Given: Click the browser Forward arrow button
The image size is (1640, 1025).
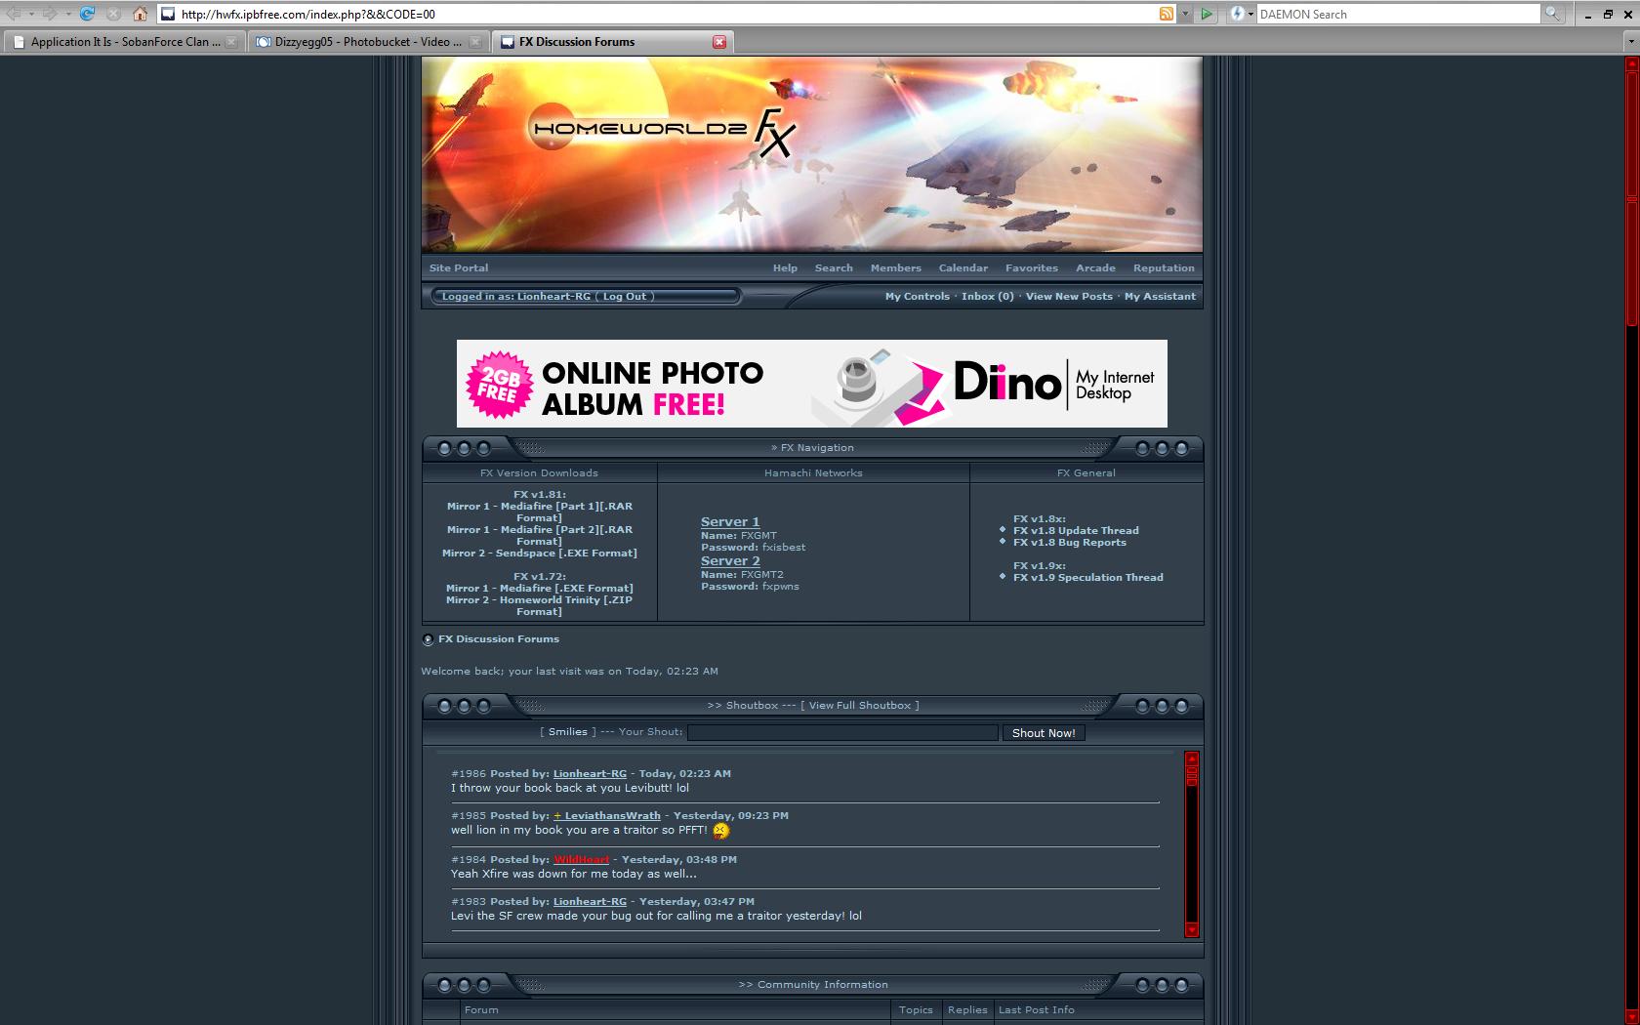Looking at the screenshot, I should pyautogui.click(x=49, y=14).
